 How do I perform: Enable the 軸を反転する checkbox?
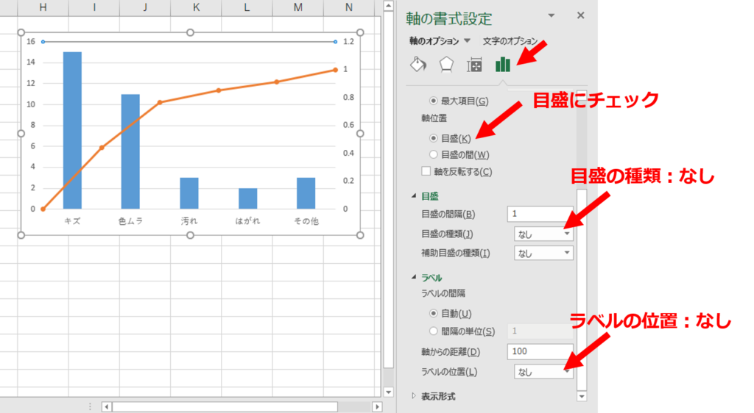pyautogui.click(x=426, y=171)
